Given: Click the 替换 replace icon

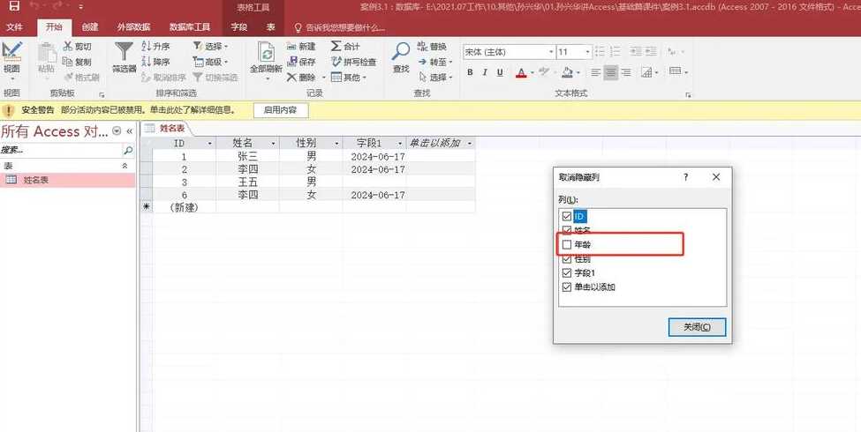Looking at the screenshot, I should [x=423, y=46].
